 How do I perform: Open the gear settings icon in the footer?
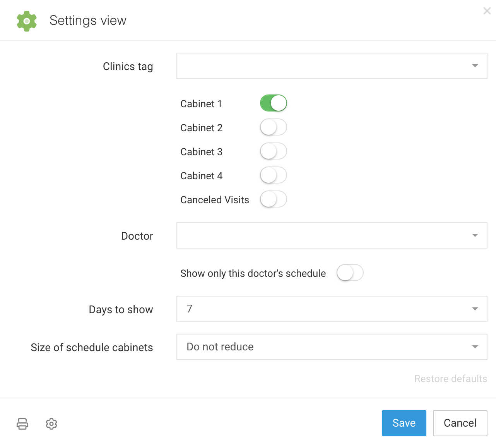click(51, 424)
